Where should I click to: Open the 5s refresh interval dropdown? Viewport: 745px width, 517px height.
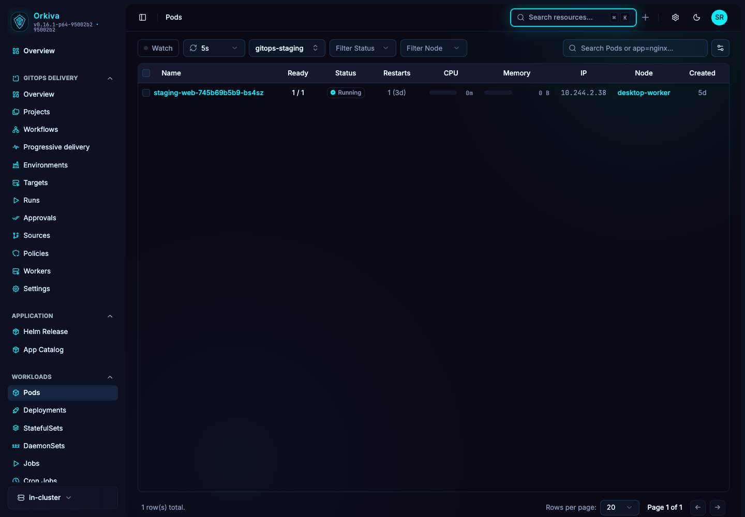[x=214, y=48]
